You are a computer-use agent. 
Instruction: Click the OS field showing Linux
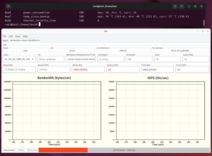click(72, 51)
